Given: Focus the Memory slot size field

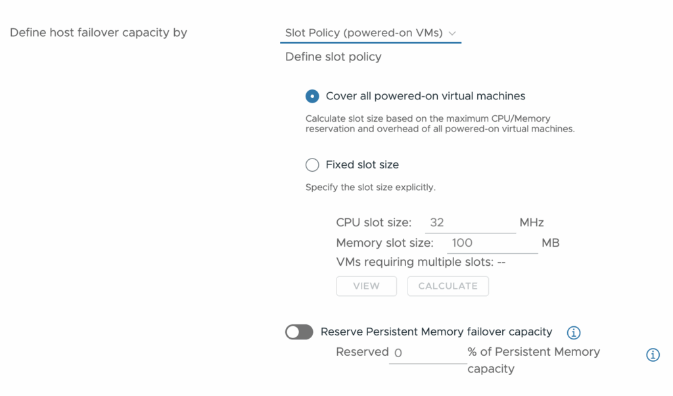Looking at the screenshot, I should tap(492, 243).
